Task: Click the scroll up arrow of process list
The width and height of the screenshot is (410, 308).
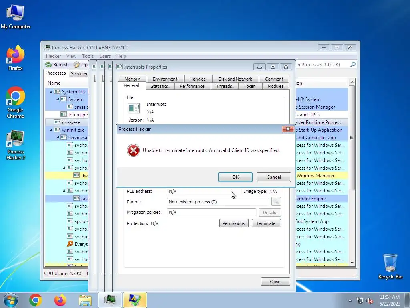Action: [352, 82]
